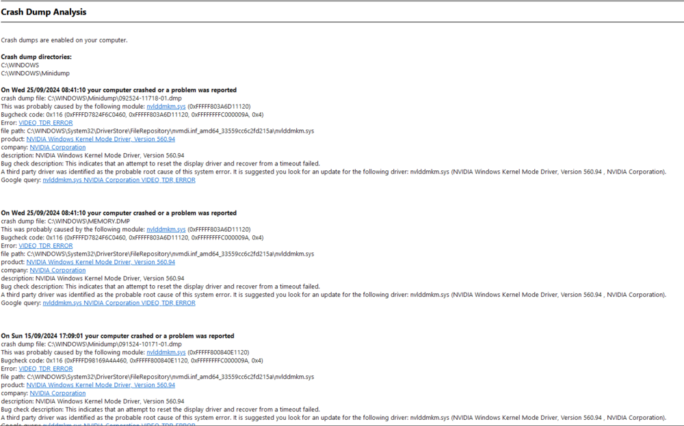Click the 'Crash dump directories:' label

click(x=36, y=57)
